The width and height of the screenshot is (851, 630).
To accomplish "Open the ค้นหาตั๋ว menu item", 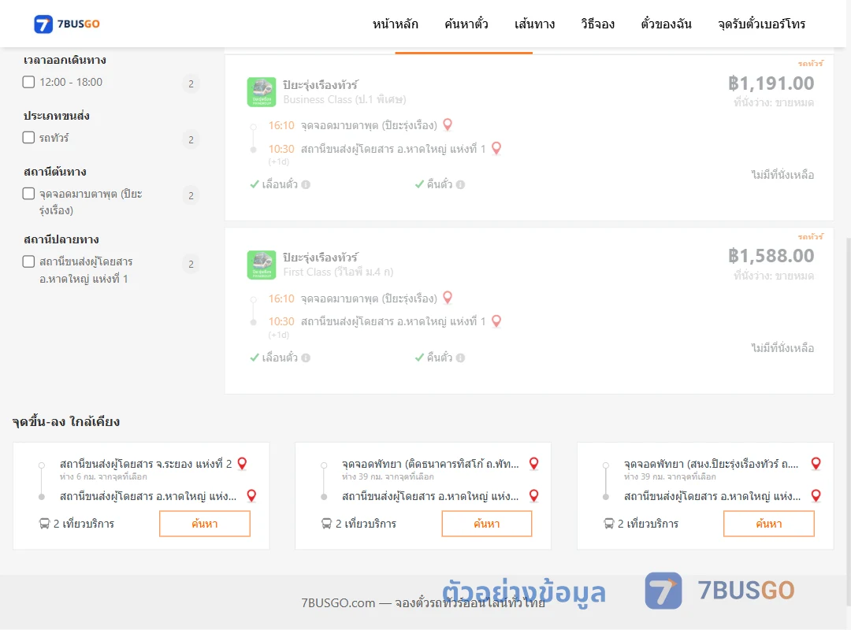I will click(466, 24).
